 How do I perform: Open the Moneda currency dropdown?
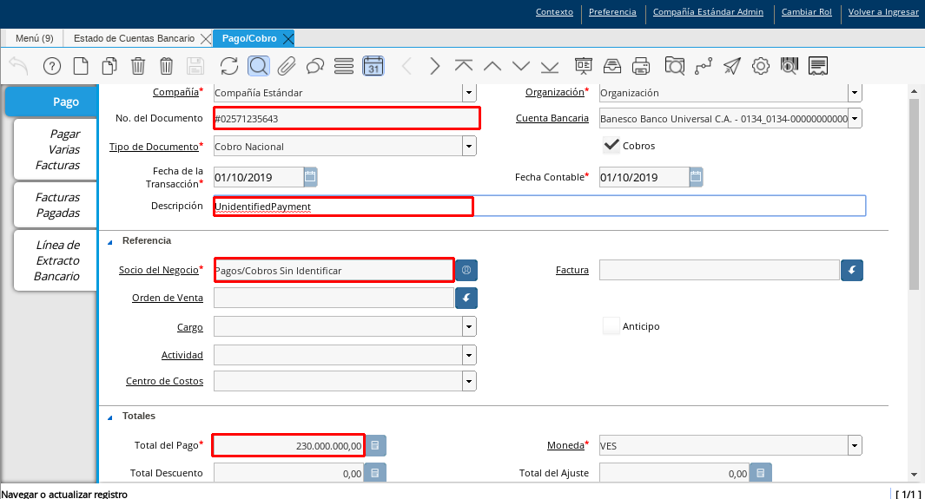click(855, 446)
